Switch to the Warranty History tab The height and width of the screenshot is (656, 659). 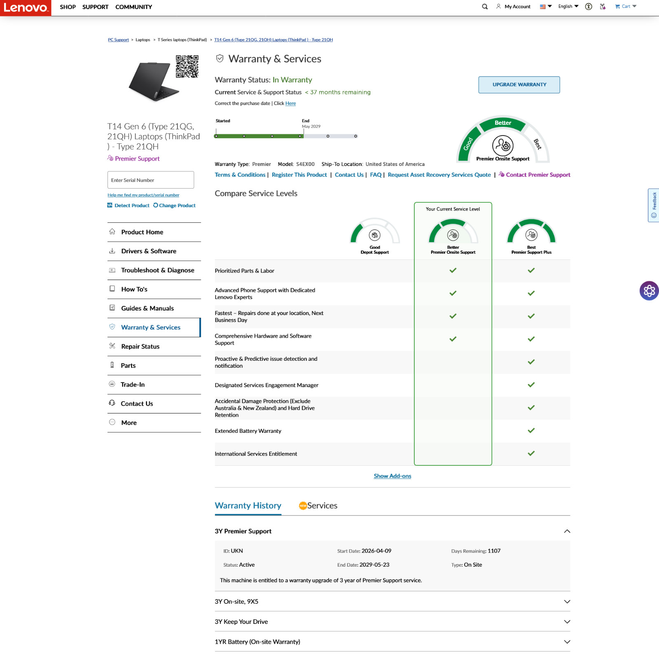pyautogui.click(x=248, y=506)
